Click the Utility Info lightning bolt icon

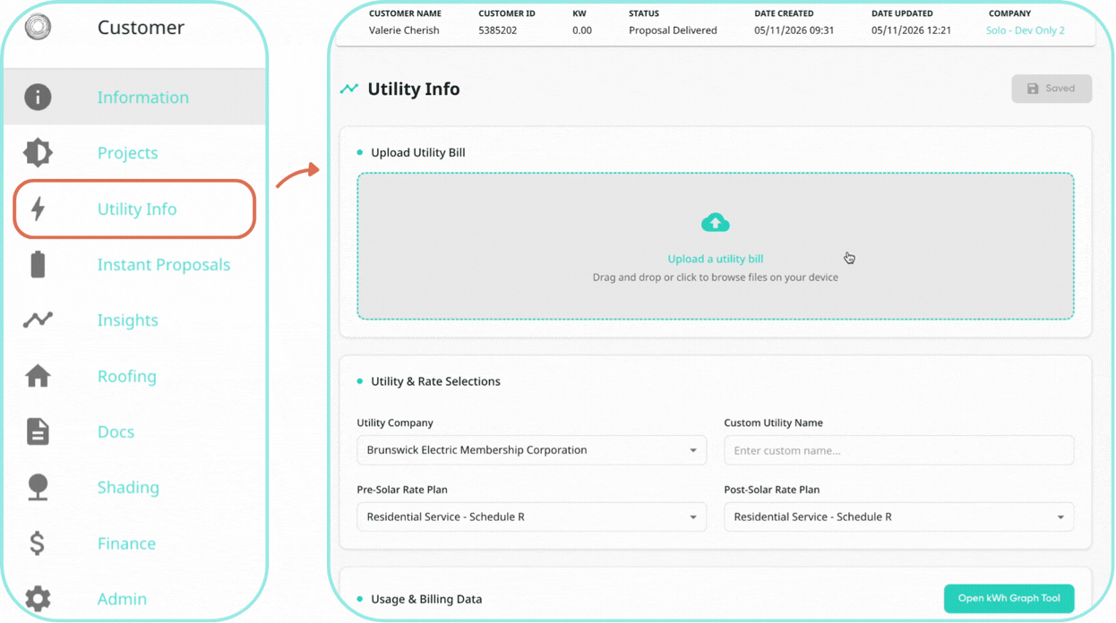pyautogui.click(x=38, y=209)
